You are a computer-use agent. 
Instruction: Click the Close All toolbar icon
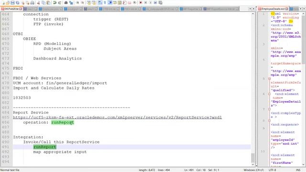(28, 3)
